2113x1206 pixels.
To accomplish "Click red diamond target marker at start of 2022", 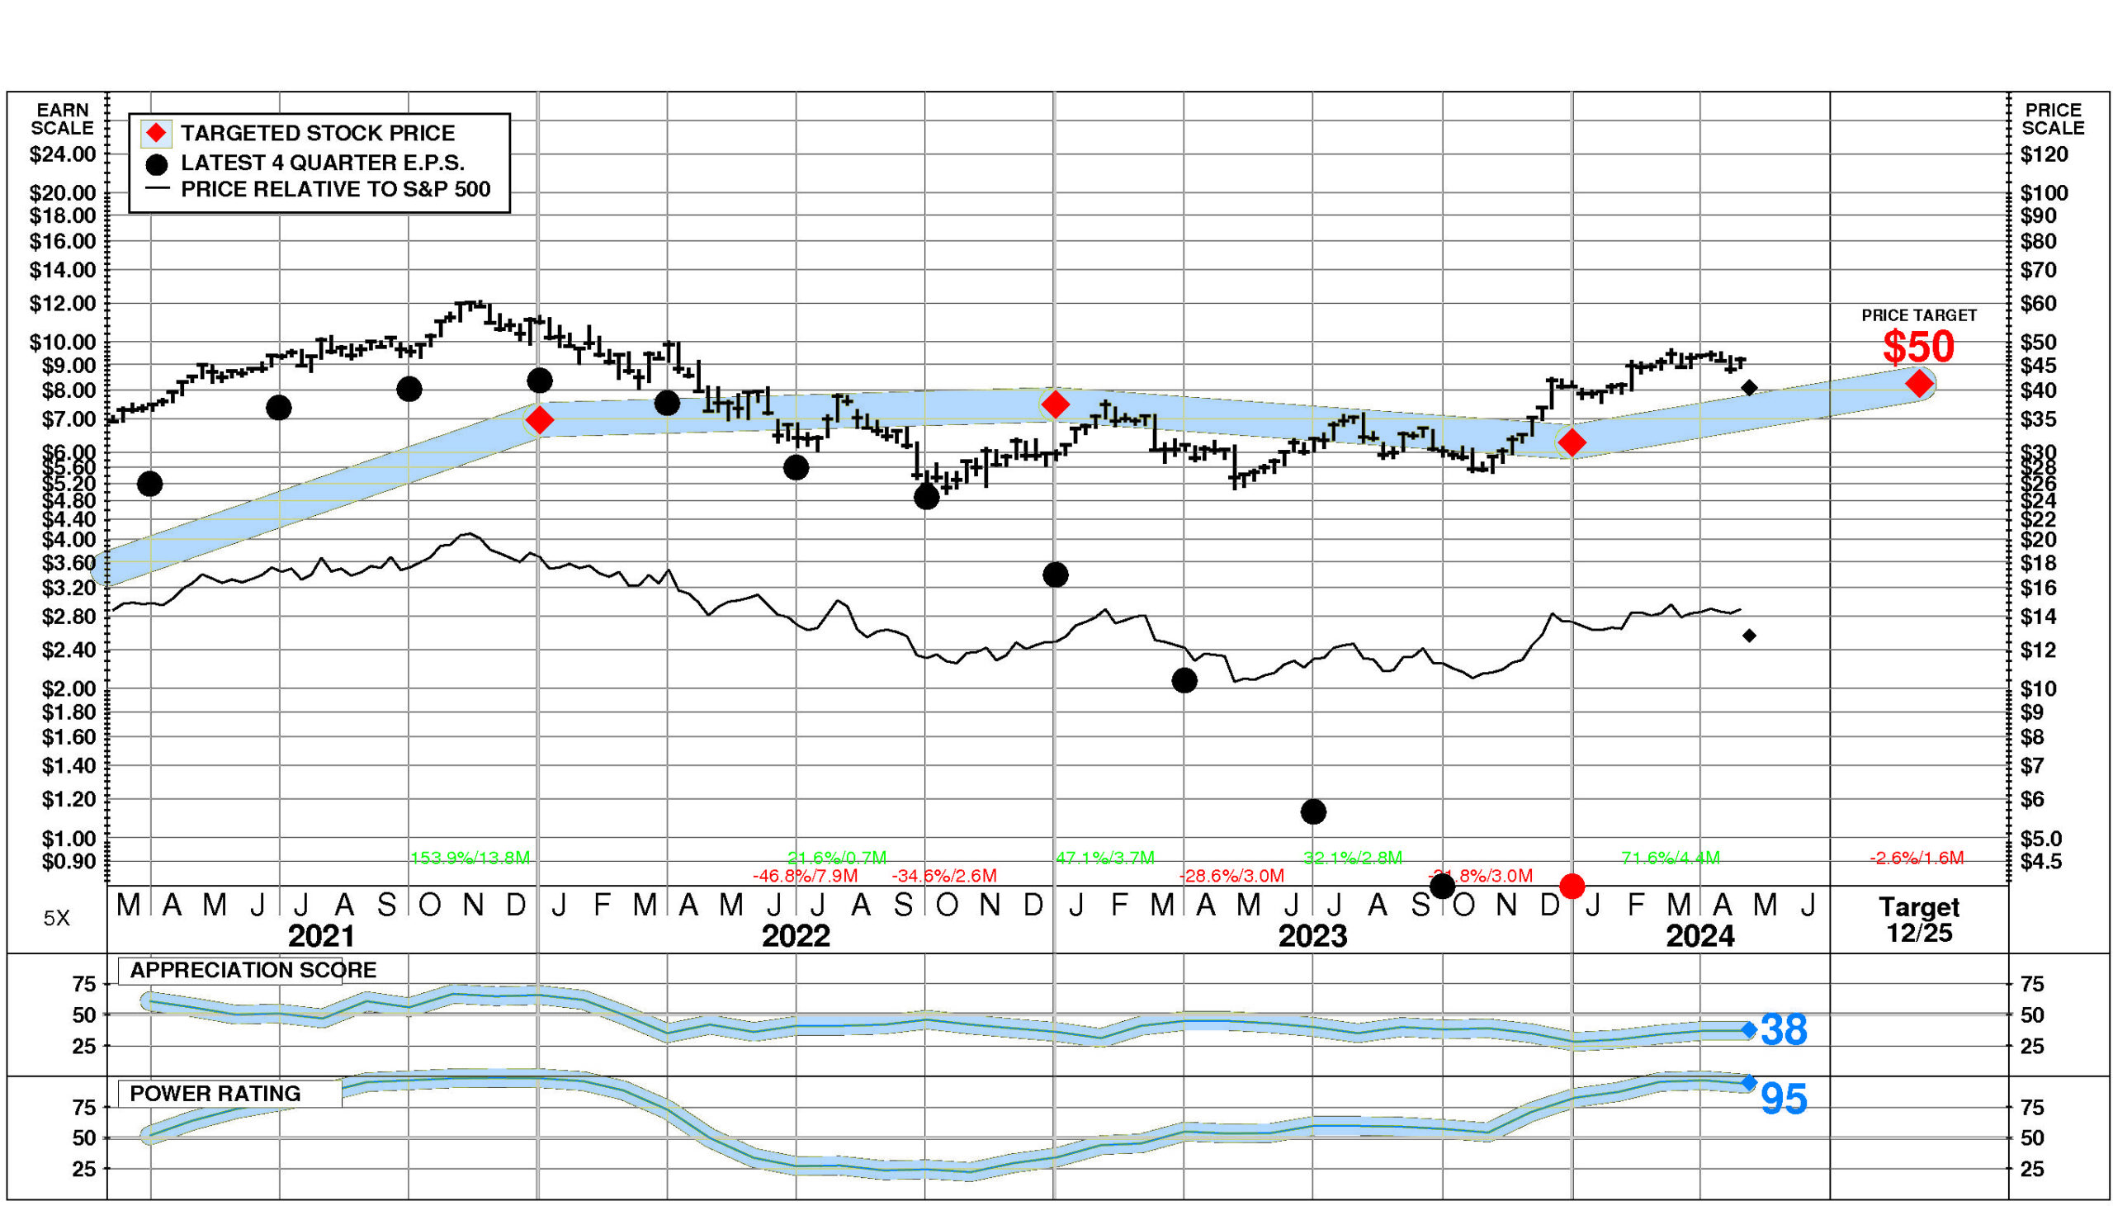I will click(x=539, y=420).
